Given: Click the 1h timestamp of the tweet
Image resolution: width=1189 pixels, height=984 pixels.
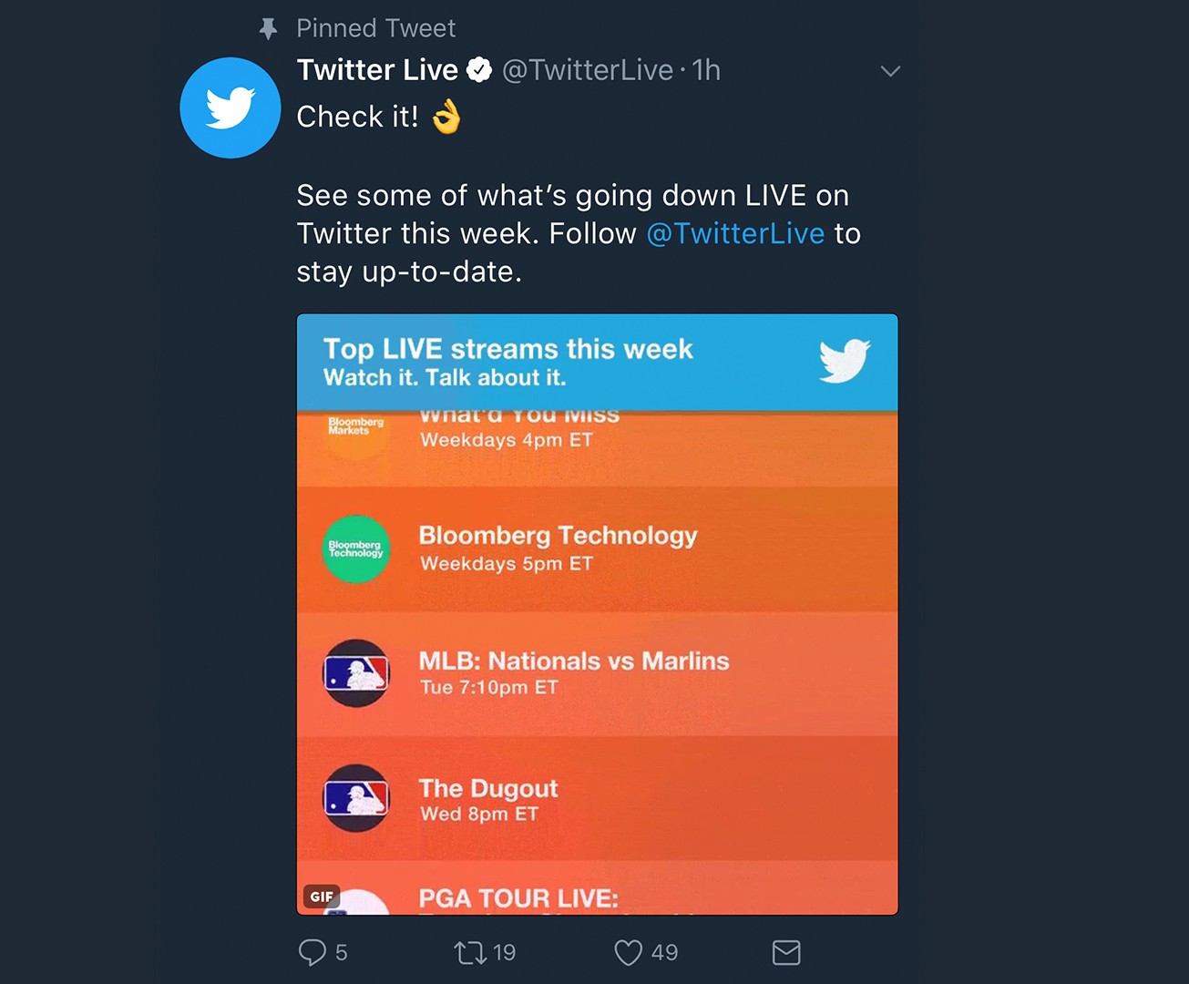Looking at the screenshot, I should point(706,70).
